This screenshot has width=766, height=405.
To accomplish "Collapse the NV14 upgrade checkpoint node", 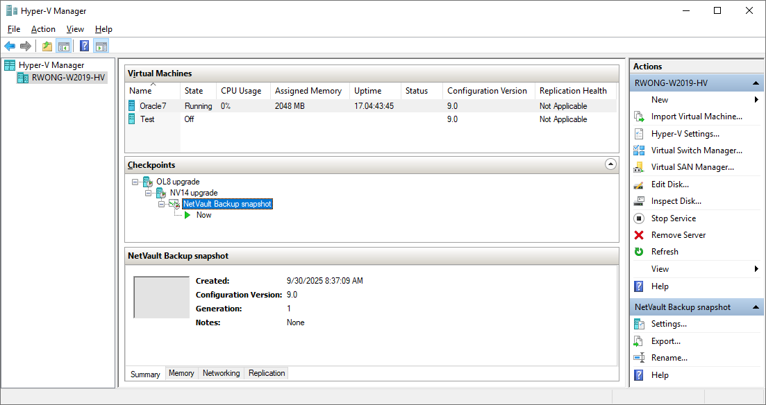I will [148, 193].
